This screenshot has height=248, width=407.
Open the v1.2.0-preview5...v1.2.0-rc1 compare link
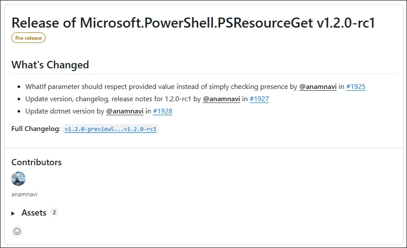point(110,129)
